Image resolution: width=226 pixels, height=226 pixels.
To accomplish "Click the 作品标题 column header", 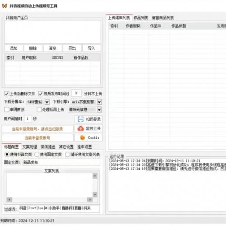I will 179,26.
